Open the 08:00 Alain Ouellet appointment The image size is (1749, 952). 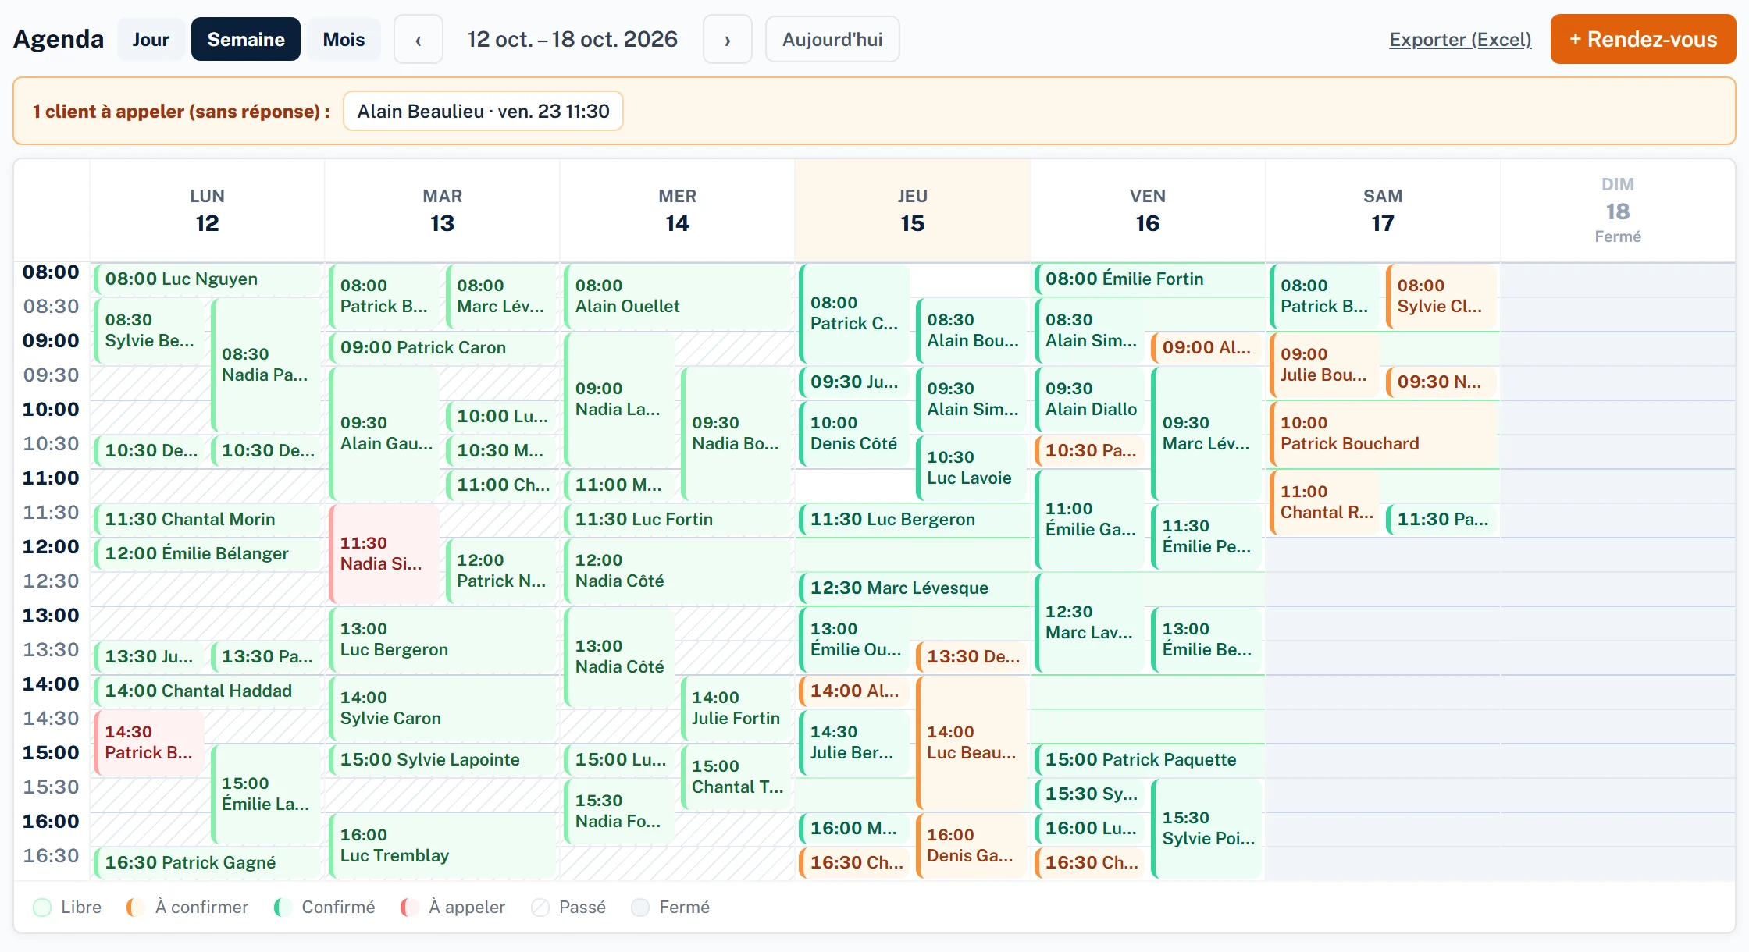coord(677,297)
